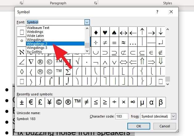Select the square root (√) symbol
194x136 pixels.
point(77,62)
